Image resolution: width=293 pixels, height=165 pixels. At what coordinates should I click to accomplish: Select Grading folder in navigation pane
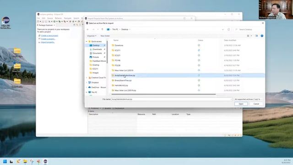point(96,65)
